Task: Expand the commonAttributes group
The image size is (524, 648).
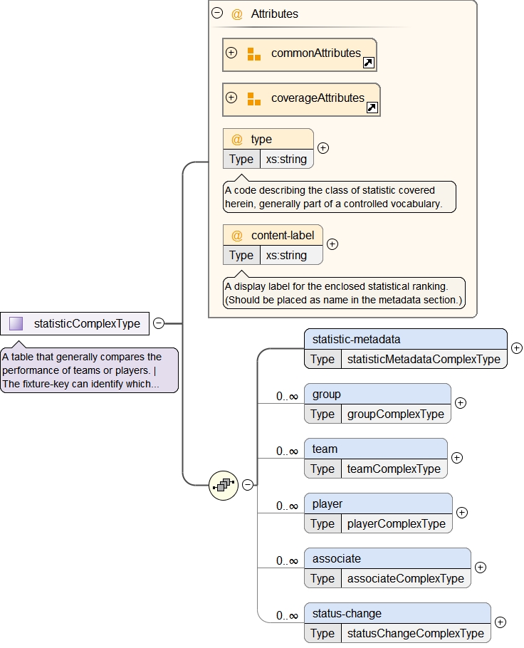Action: (x=231, y=53)
